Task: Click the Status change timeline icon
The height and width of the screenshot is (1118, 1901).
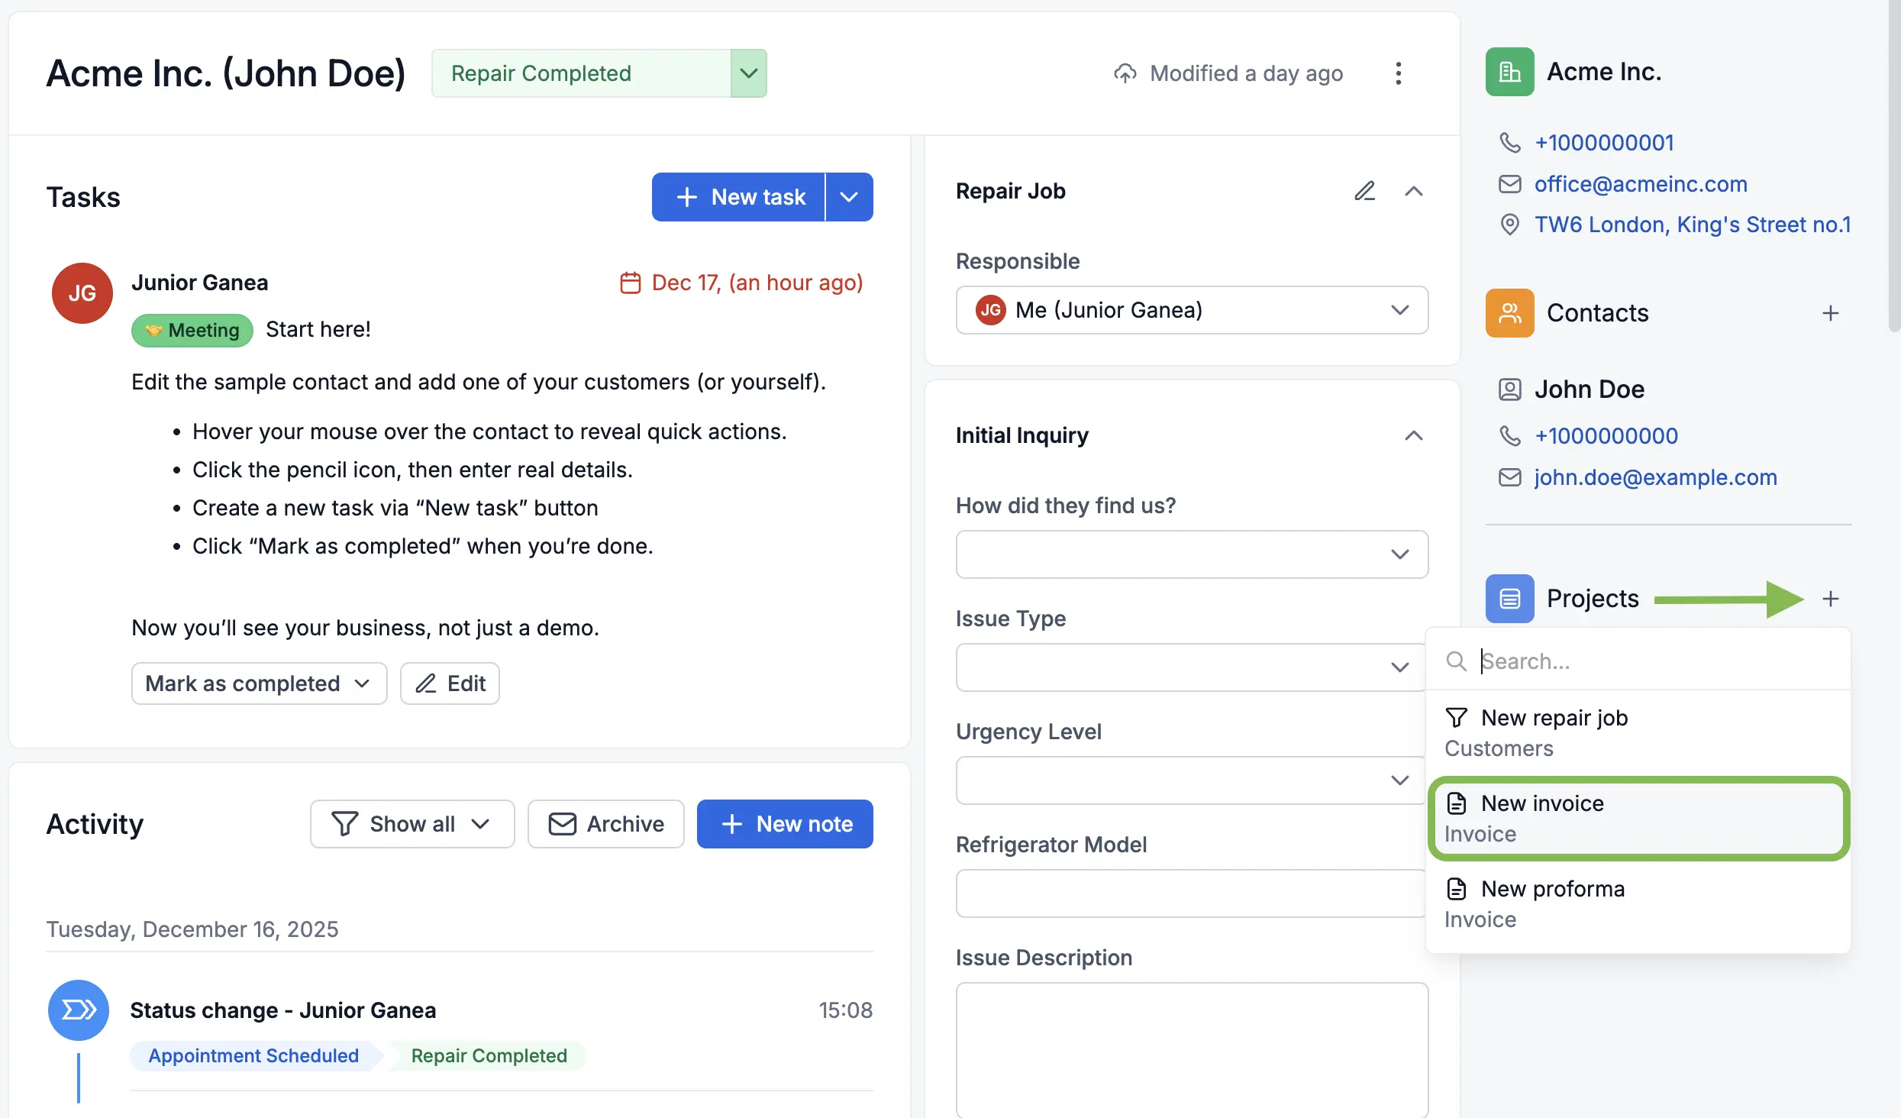Action: click(x=79, y=1010)
